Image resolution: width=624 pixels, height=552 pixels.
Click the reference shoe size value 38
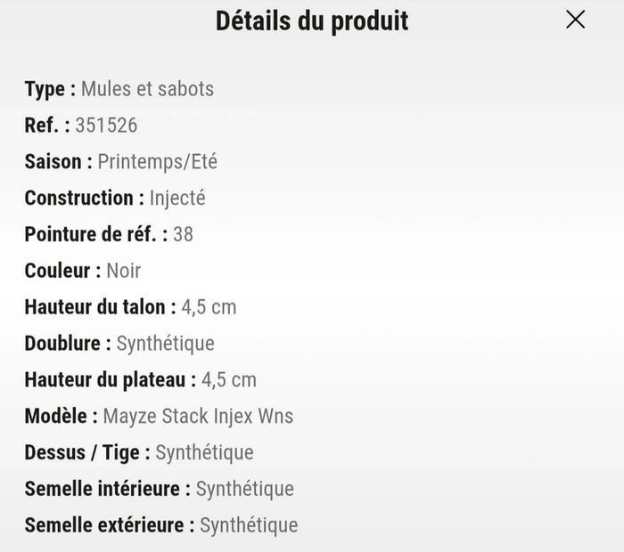183,234
